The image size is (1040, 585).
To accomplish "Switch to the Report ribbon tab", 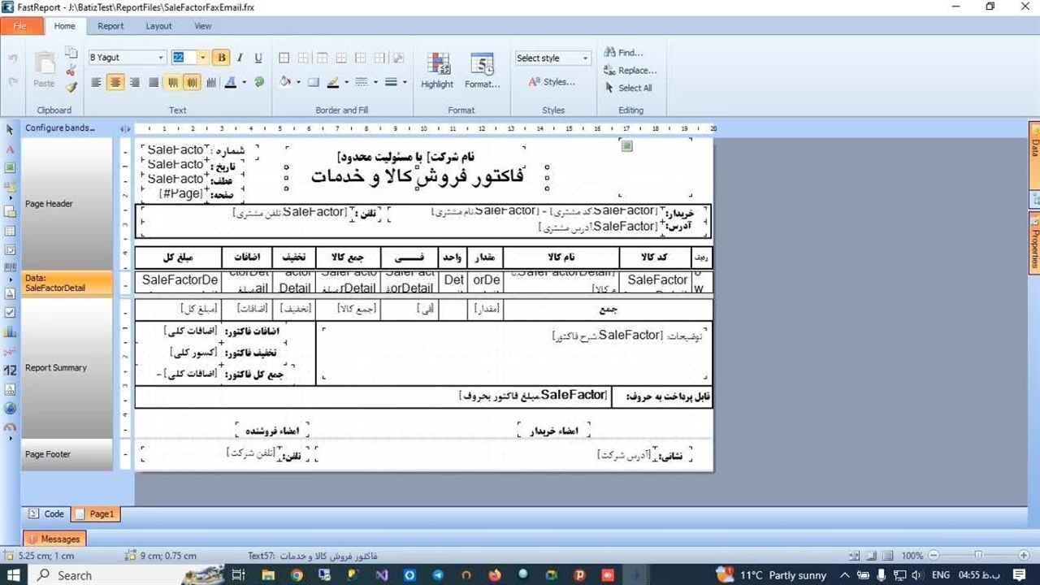I will pos(110,26).
